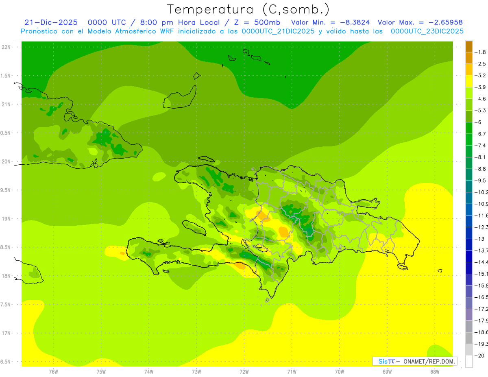Click the '75W' longitude label

[101, 372]
